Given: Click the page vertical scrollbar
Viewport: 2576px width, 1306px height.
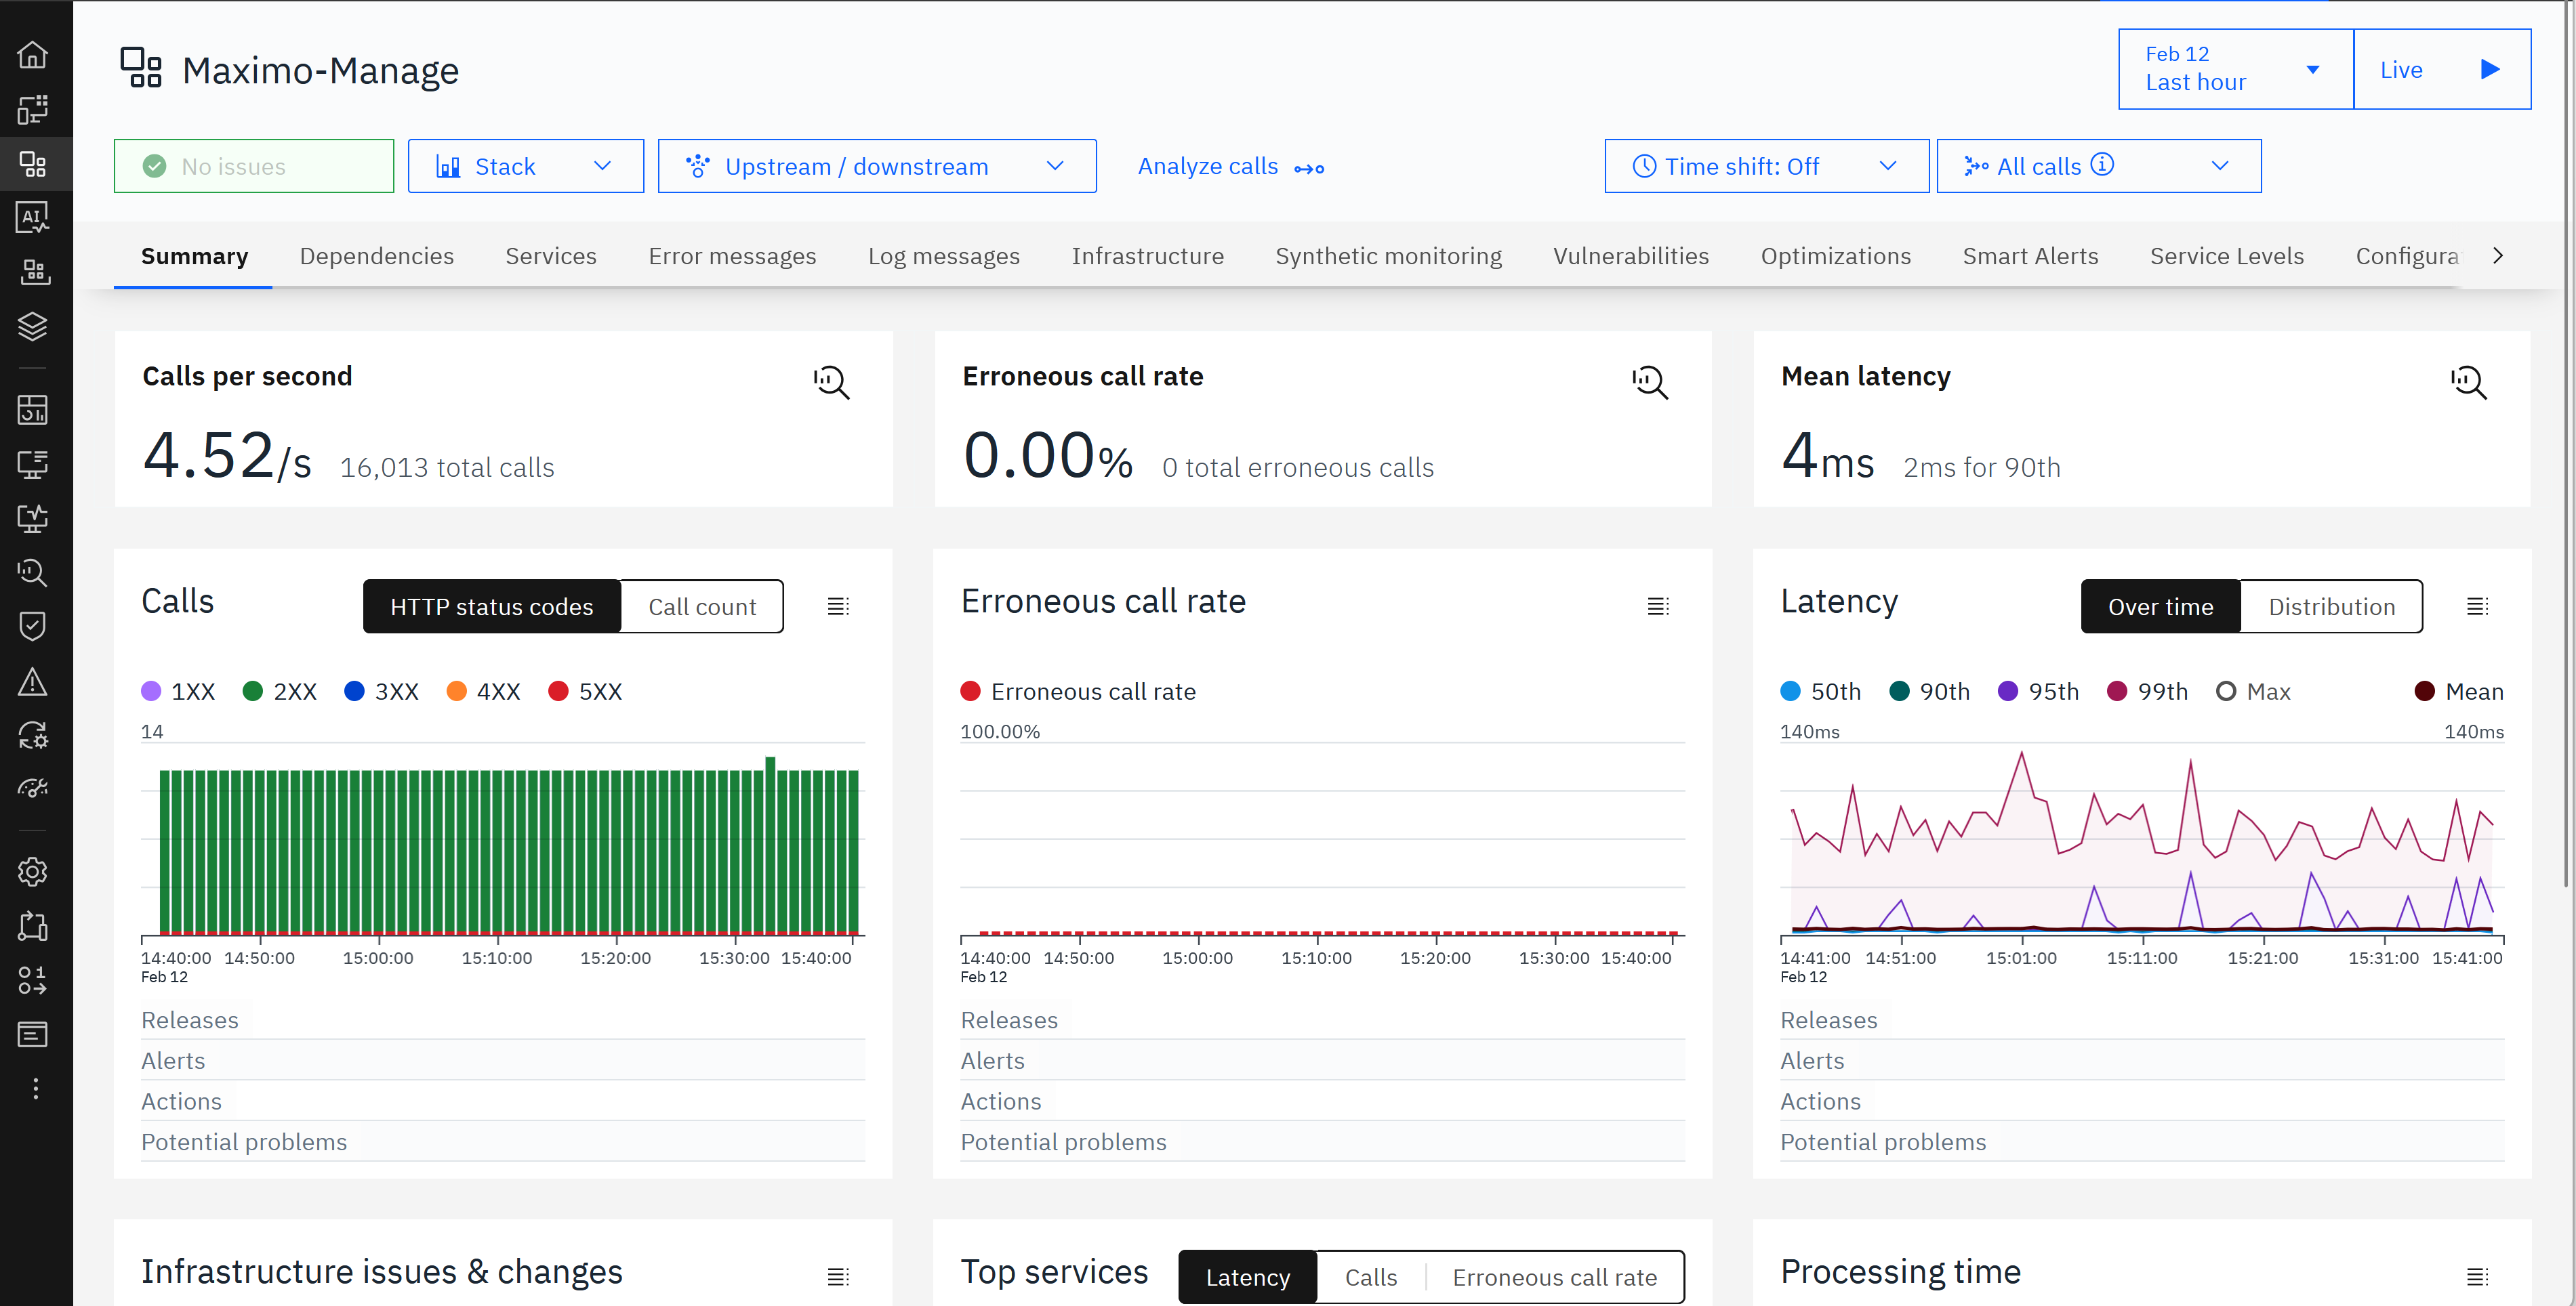Looking at the screenshot, I should coord(2567,444).
